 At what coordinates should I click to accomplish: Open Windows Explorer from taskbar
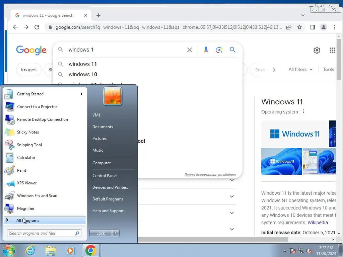(x=51, y=250)
